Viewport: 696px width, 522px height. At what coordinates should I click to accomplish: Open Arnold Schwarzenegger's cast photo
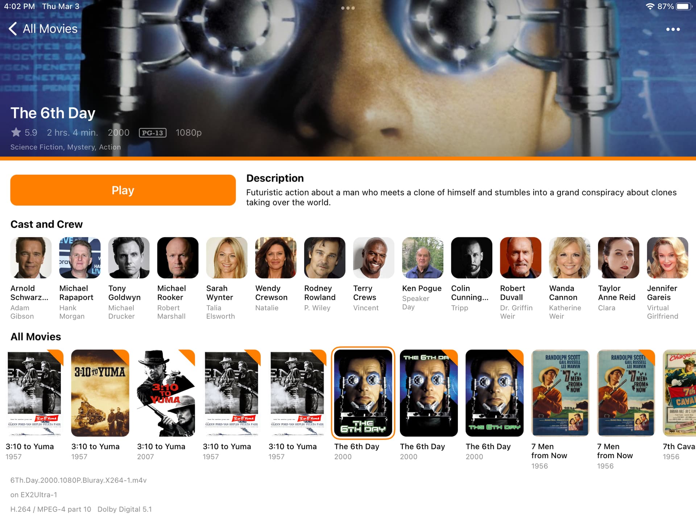(x=31, y=258)
